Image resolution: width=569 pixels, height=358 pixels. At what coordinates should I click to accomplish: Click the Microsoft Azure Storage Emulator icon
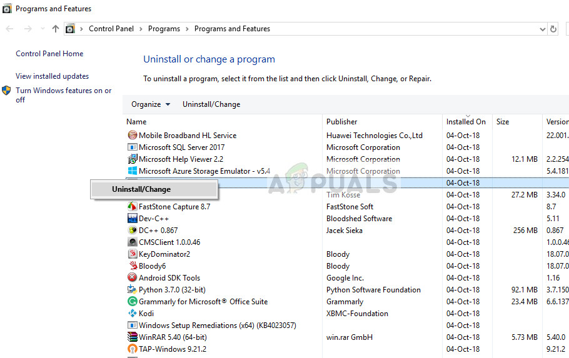[133, 171]
